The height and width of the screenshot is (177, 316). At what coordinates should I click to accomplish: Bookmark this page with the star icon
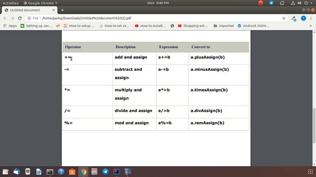[284, 18]
